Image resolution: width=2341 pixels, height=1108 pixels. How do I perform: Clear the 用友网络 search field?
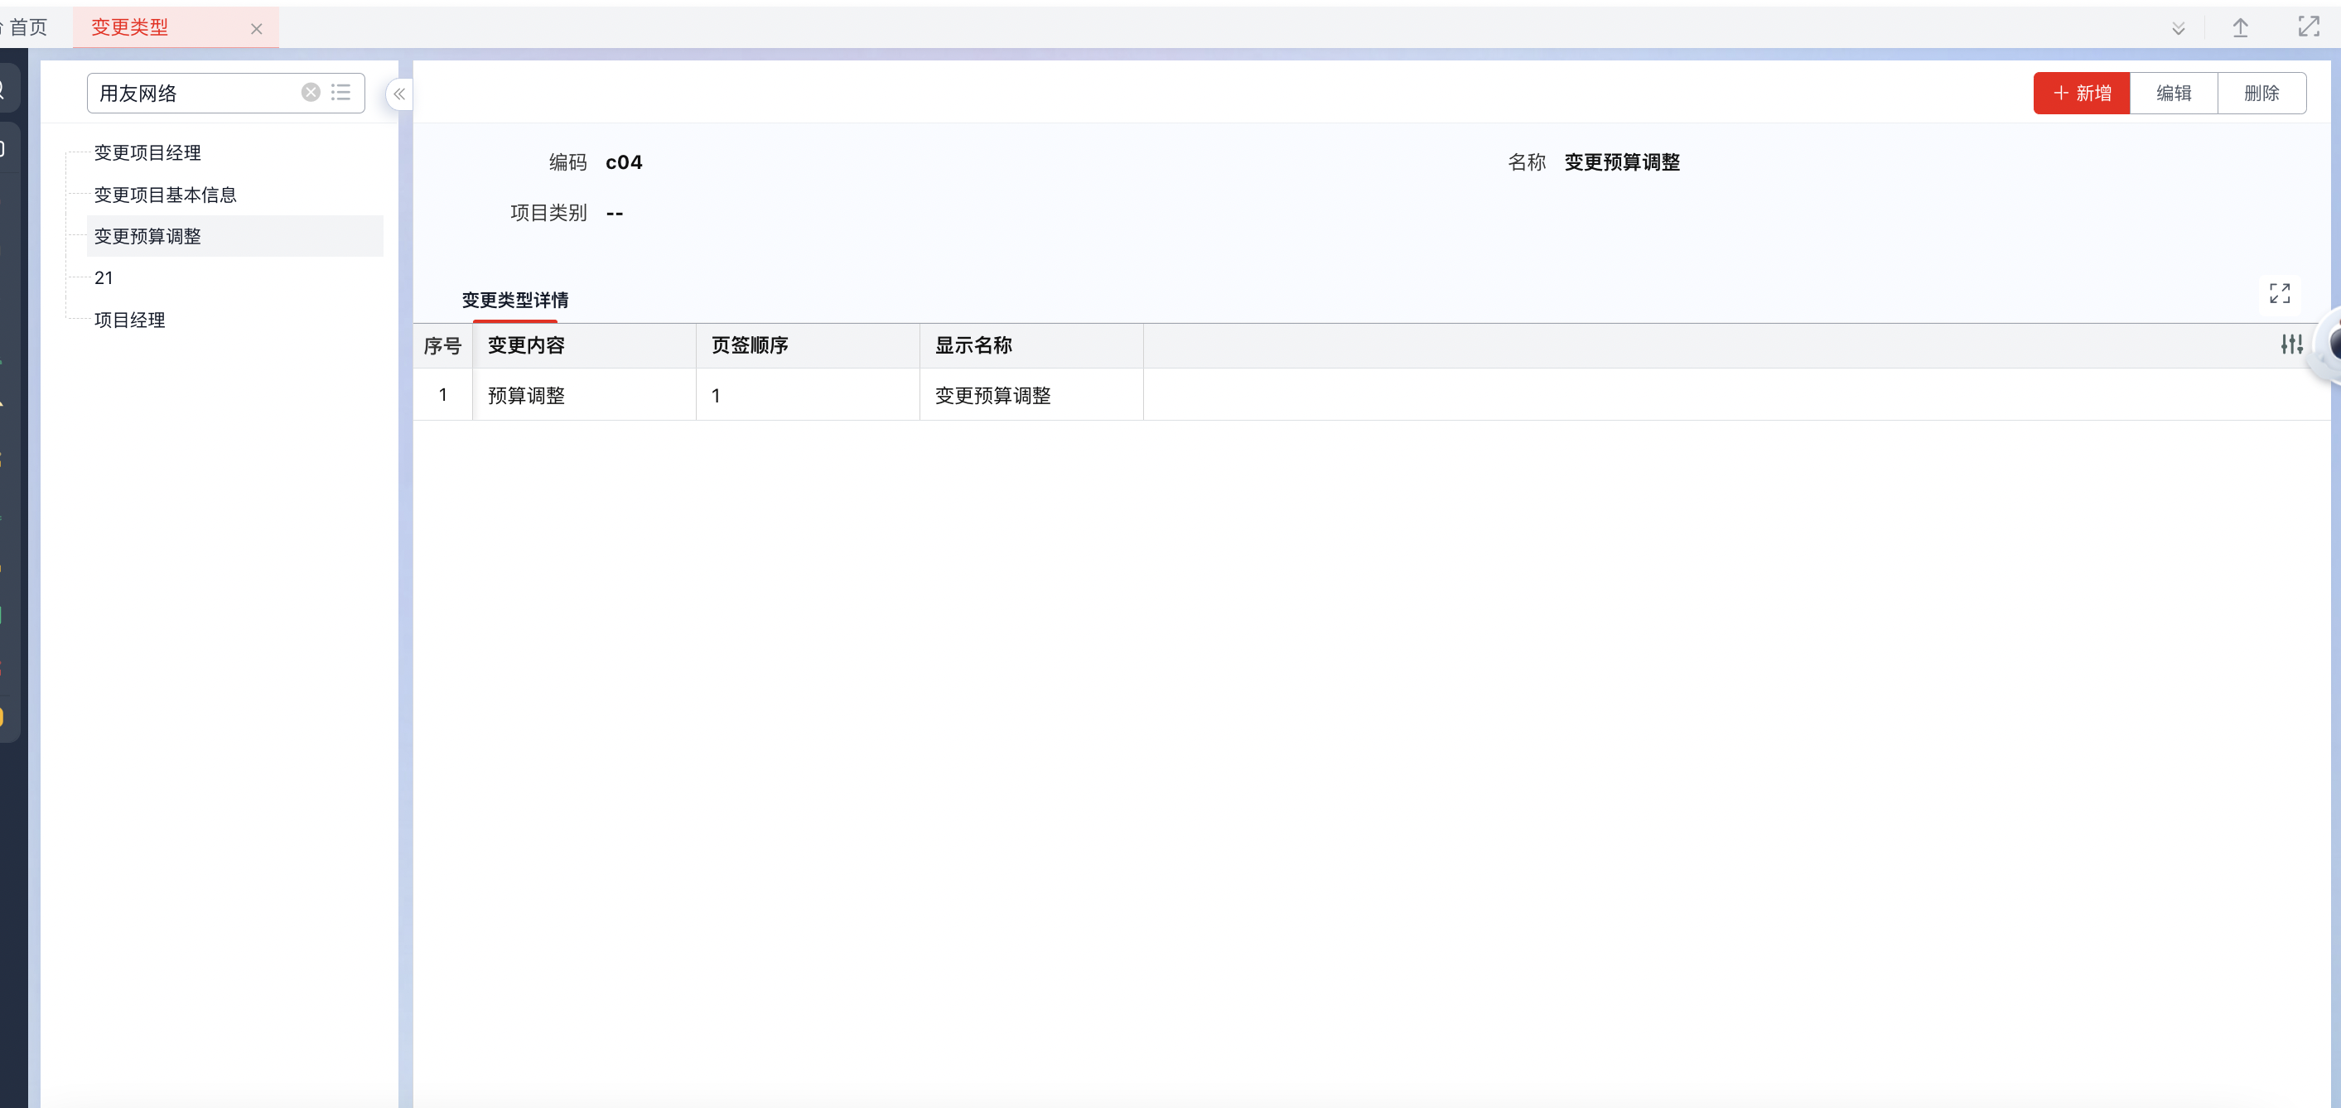(311, 93)
